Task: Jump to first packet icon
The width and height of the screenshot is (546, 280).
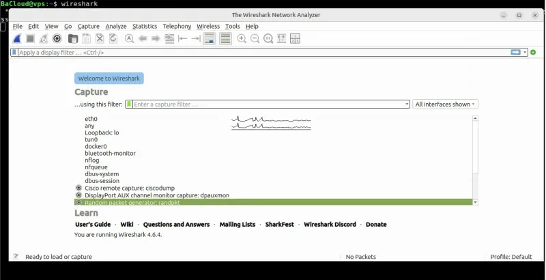Action: click(182, 39)
